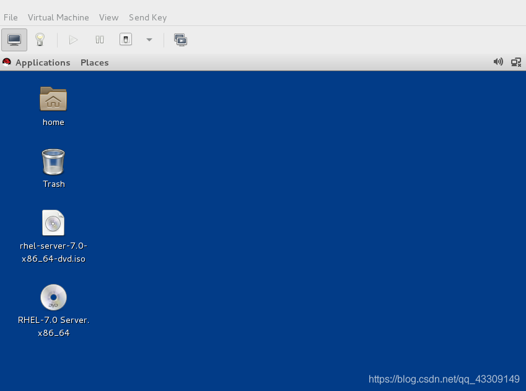Expand the shutdown options dropdown arrow
The height and width of the screenshot is (391, 526).
click(149, 40)
